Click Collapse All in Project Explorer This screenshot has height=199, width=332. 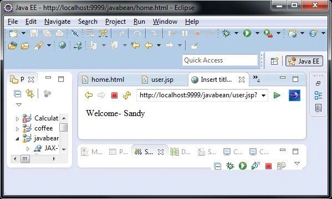(x=17, y=93)
